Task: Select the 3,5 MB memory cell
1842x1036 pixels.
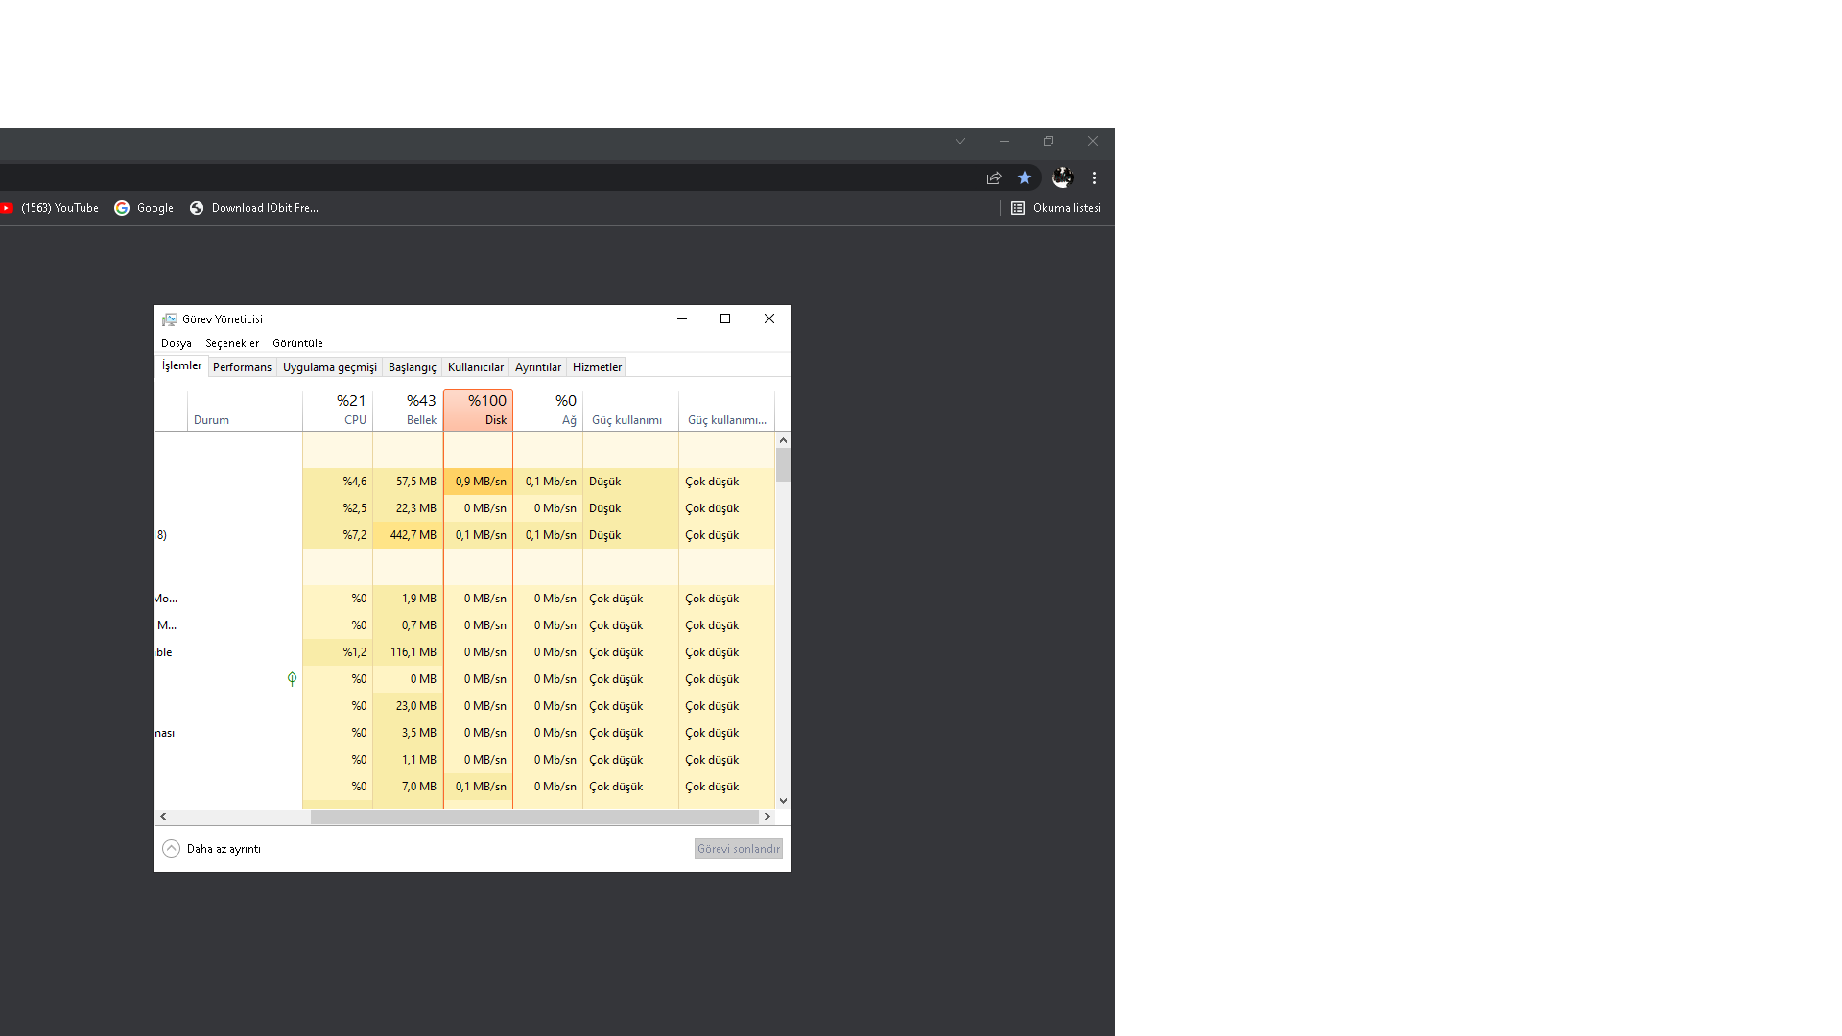Action: click(408, 733)
